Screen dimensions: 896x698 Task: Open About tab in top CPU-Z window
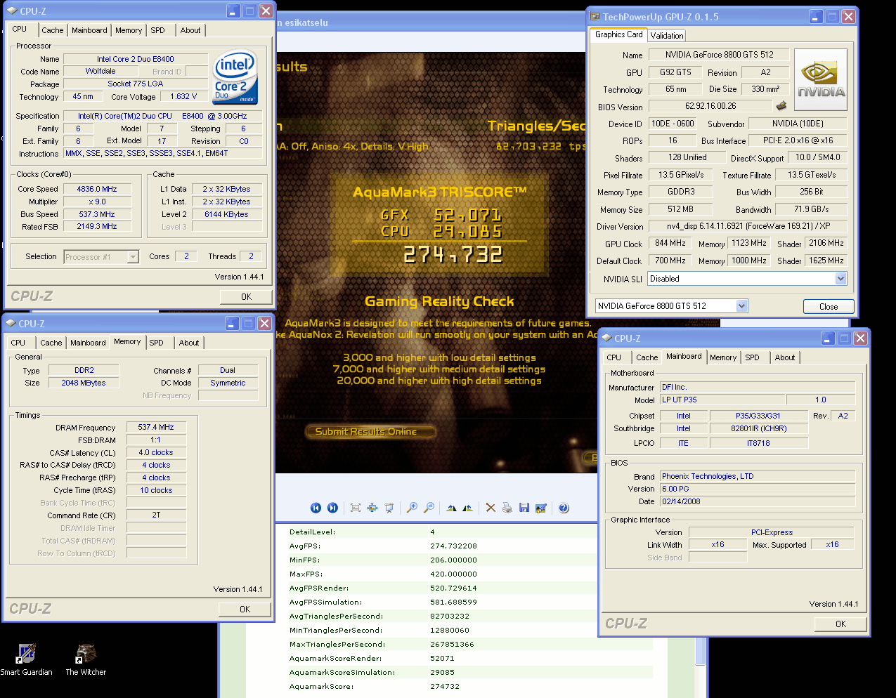tap(190, 30)
